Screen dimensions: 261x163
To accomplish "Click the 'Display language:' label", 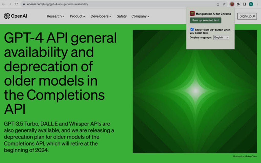I will click(201, 37).
